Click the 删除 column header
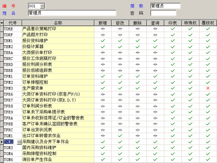The width and height of the screenshot is (217, 163). 138,23
